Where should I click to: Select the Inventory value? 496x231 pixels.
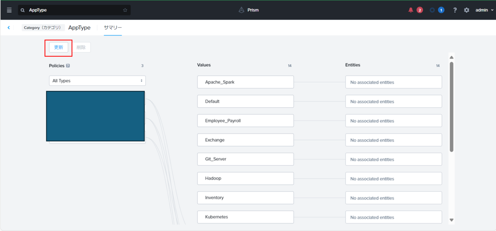(x=246, y=198)
